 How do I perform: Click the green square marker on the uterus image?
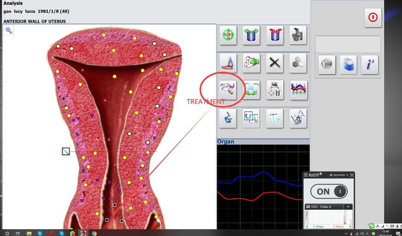point(66,151)
